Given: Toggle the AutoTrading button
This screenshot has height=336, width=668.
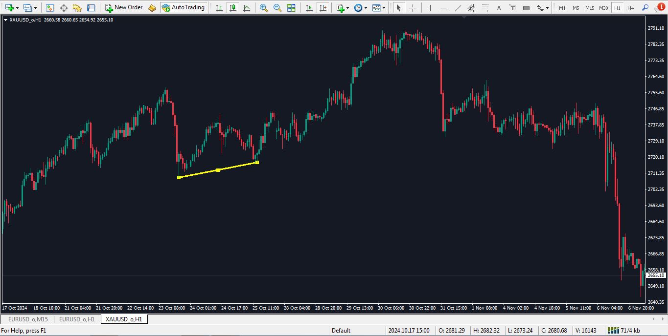Looking at the screenshot, I should coord(183,8).
